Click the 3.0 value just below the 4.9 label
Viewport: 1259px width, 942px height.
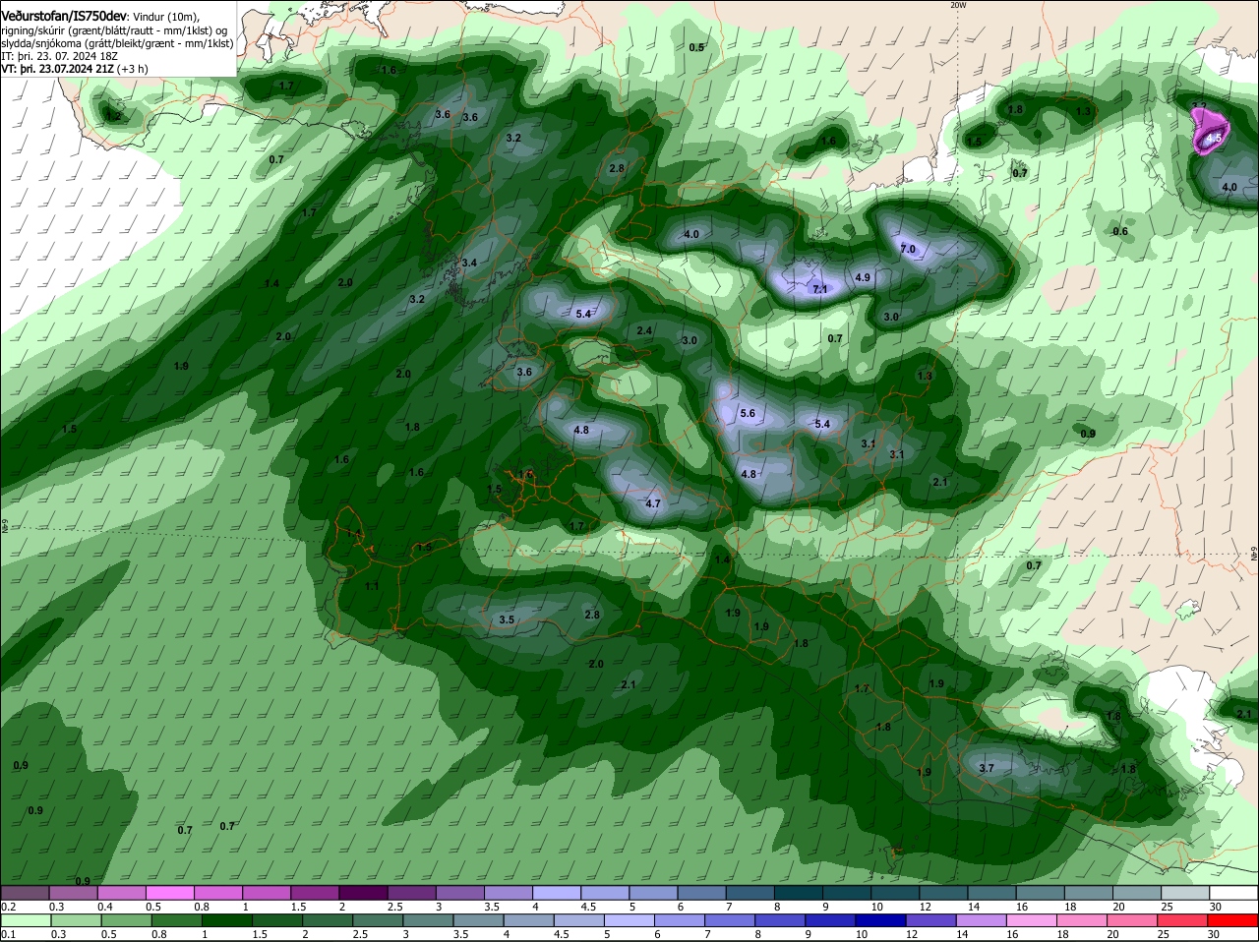[891, 317]
